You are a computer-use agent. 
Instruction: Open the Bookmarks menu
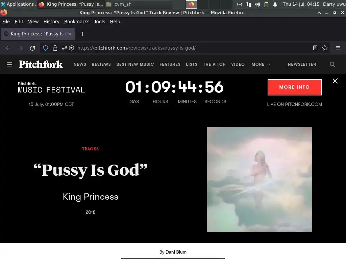(77, 22)
